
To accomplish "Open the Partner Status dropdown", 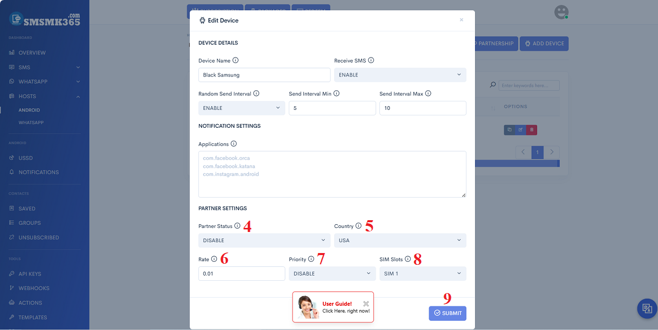I will 264,240.
